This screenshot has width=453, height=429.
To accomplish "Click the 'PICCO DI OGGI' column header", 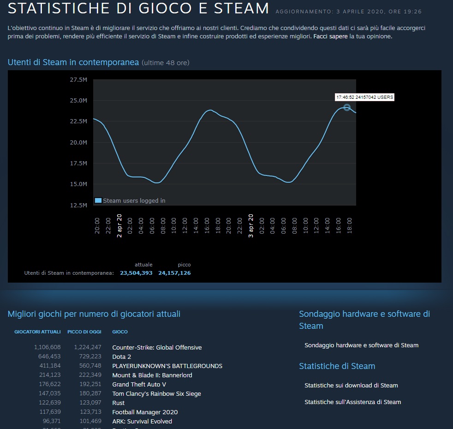I will (84, 332).
